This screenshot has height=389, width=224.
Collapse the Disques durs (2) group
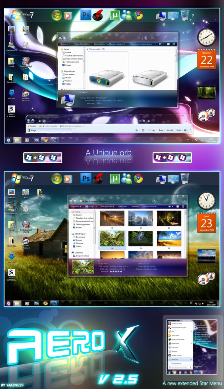pos(88,49)
